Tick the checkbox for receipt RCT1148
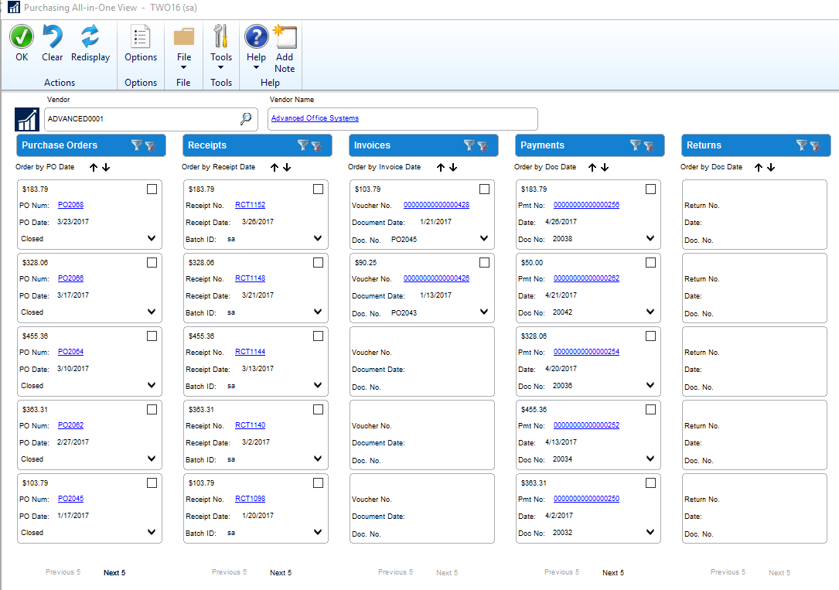Image resolution: width=839 pixels, height=590 pixels. pyautogui.click(x=318, y=263)
